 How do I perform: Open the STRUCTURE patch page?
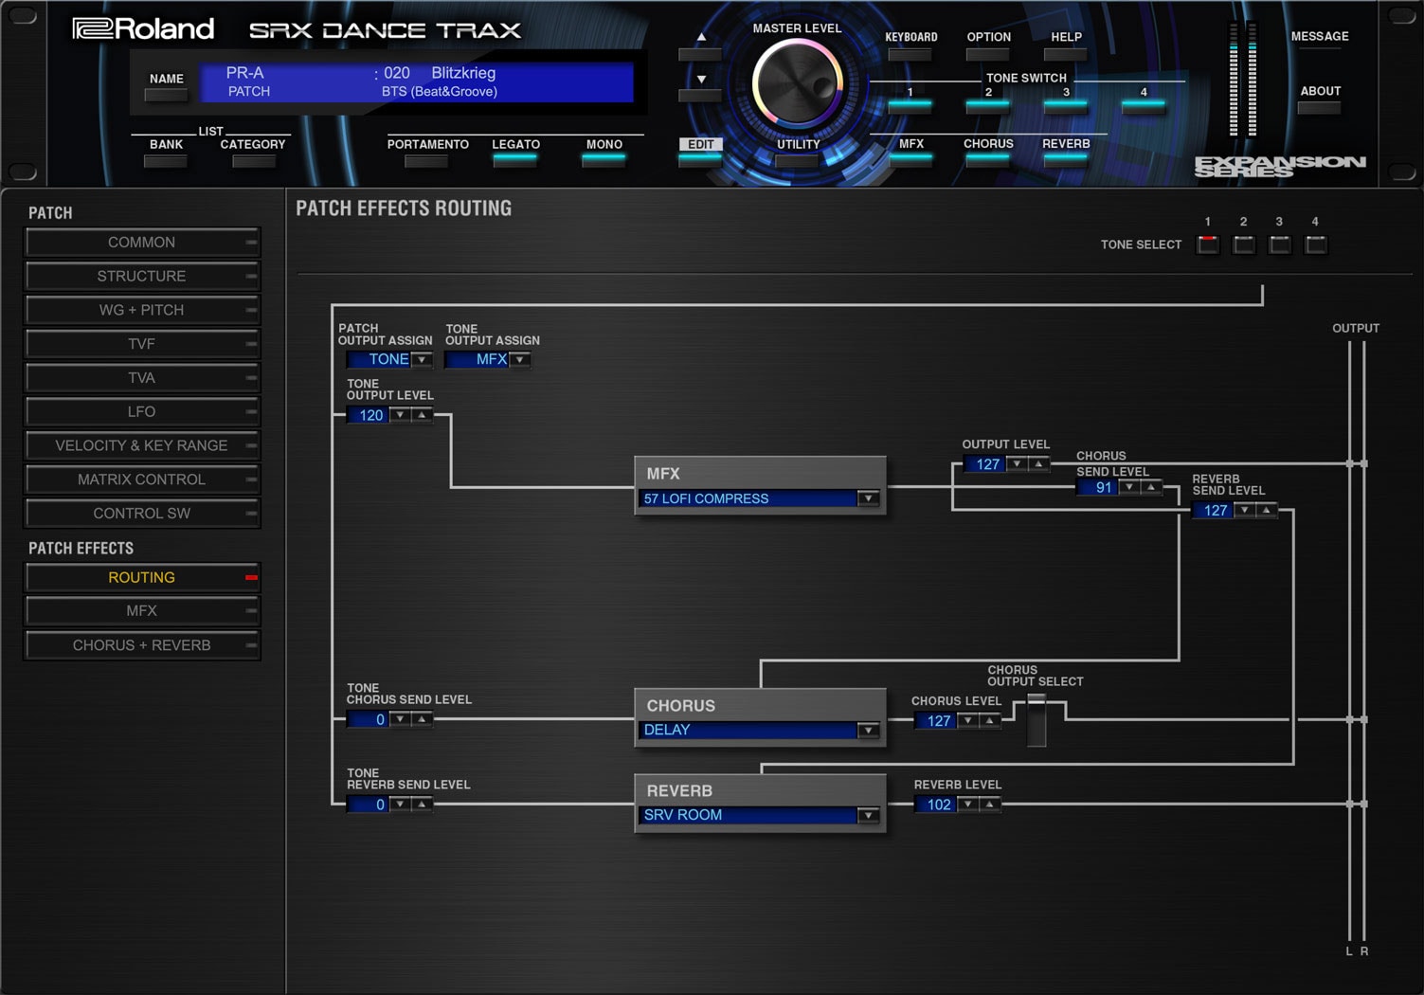(x=142, y=277)
